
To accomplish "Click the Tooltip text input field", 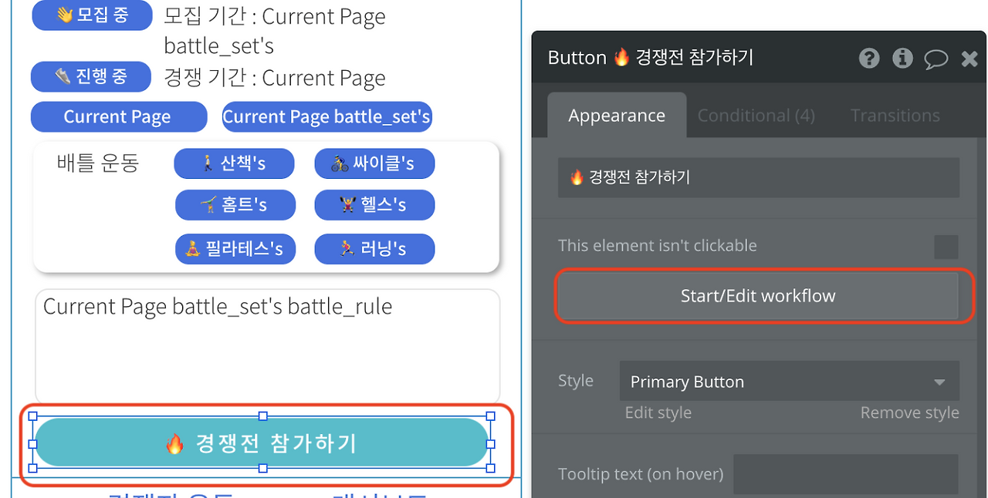I will (x=845, y=474).
